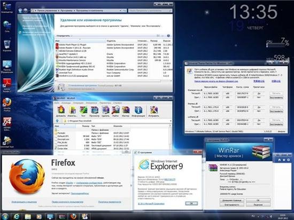Click the gear icon on the small desktop gadget
Image resolution: width=294 pixels, height=220 pixels.
click(x=288, y=160)
